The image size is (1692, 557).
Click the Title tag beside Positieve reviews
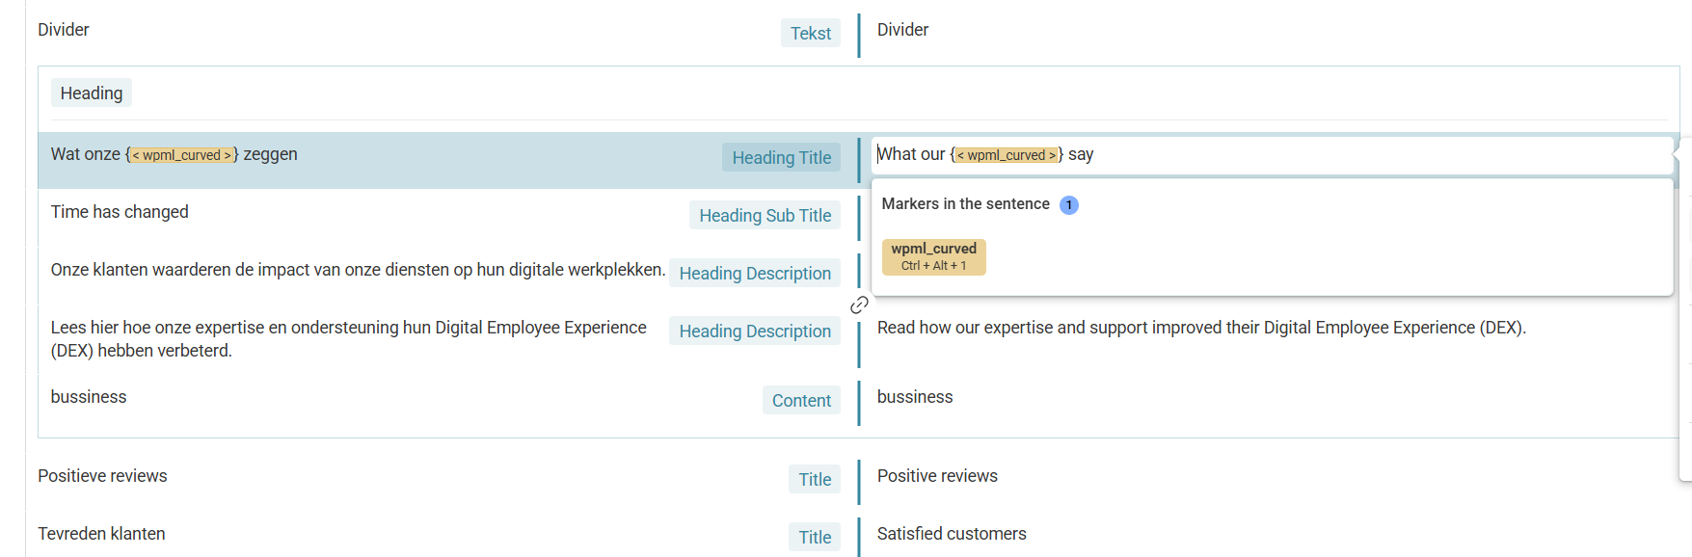point(815,480)
